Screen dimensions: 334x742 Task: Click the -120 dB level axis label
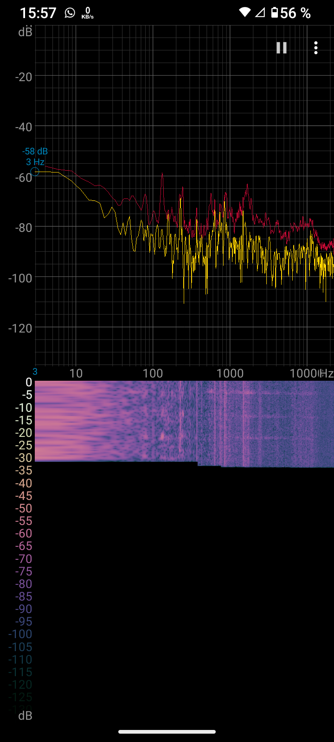click(x=20, y=328)
